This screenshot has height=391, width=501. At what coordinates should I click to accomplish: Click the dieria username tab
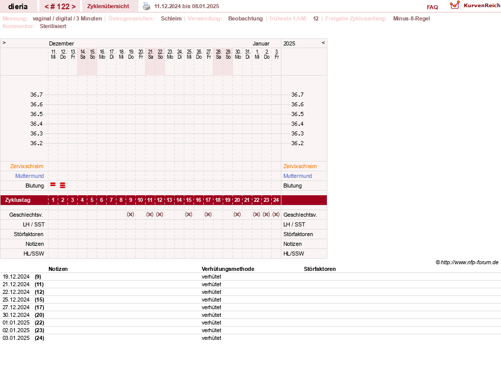pos(18,7)
